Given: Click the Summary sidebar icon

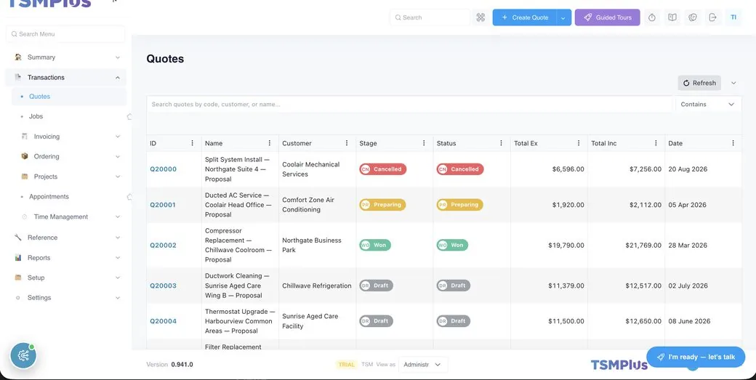Looking at the screenshot, I should [x=18, y=57].
